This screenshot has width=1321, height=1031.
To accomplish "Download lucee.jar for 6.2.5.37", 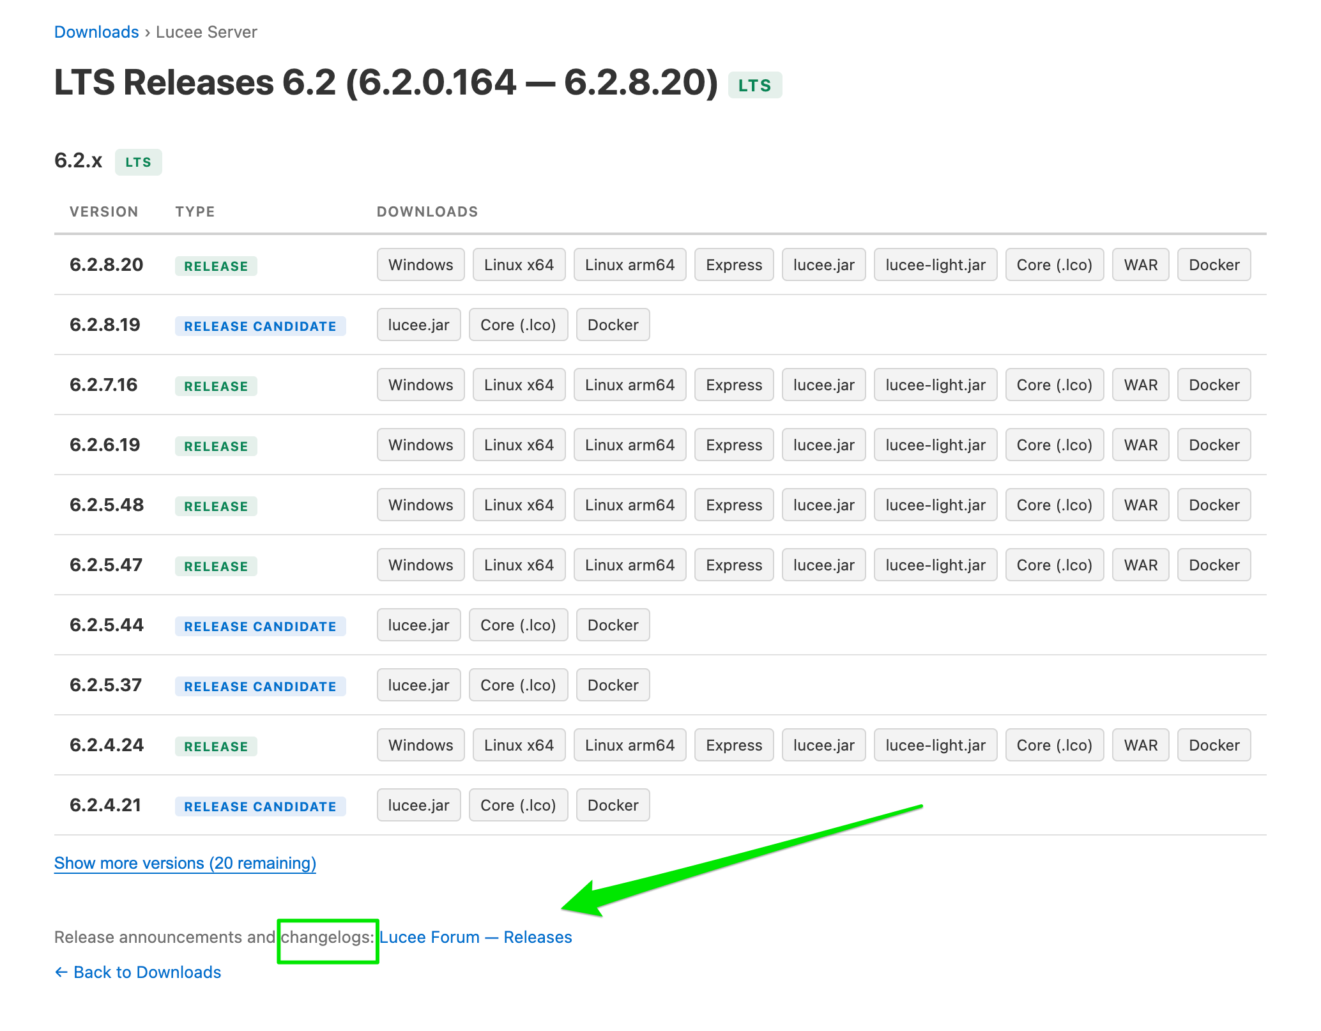I will 419,685.
